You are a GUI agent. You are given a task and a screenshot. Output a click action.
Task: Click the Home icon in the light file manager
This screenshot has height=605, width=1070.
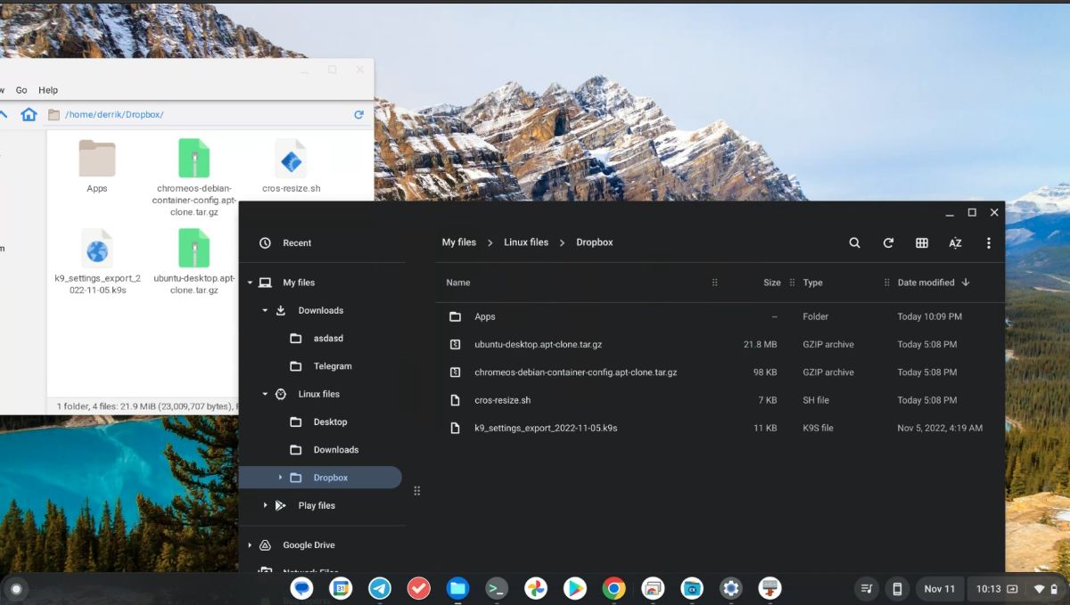30,114
